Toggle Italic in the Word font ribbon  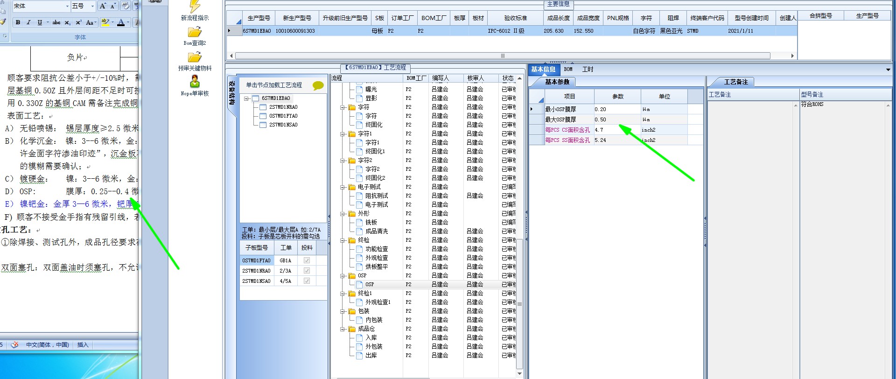point(28,22)
